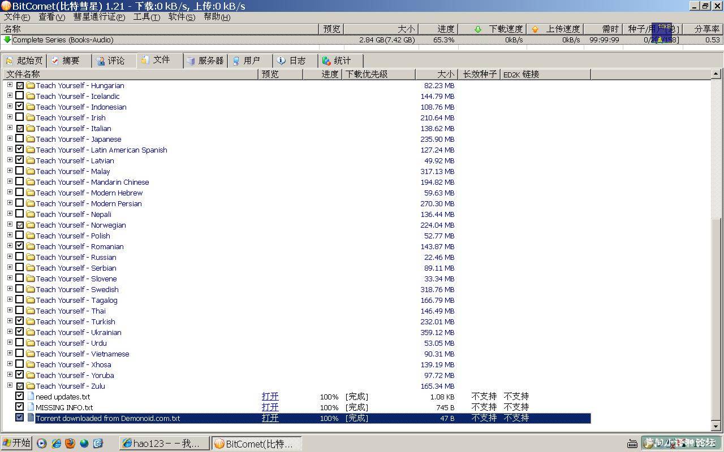Click the 开始 Start button
Screen dimensions: 724x452
click(16, 443)
